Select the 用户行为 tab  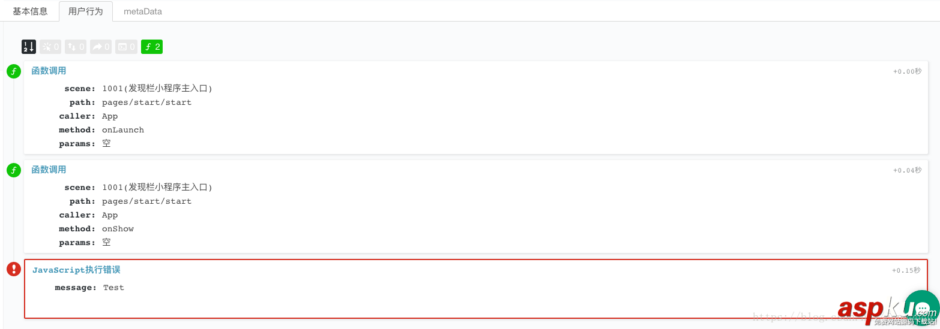point(86,11)
